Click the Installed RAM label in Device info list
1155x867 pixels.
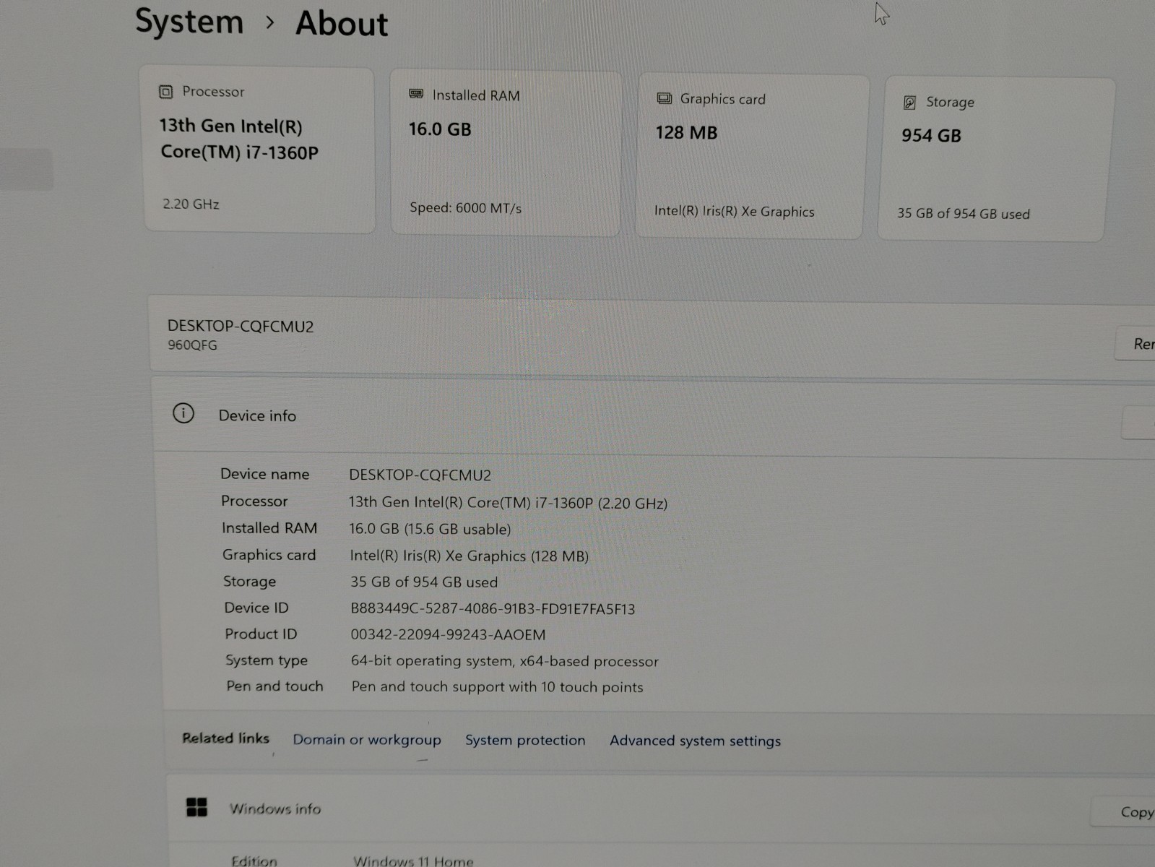269,528
